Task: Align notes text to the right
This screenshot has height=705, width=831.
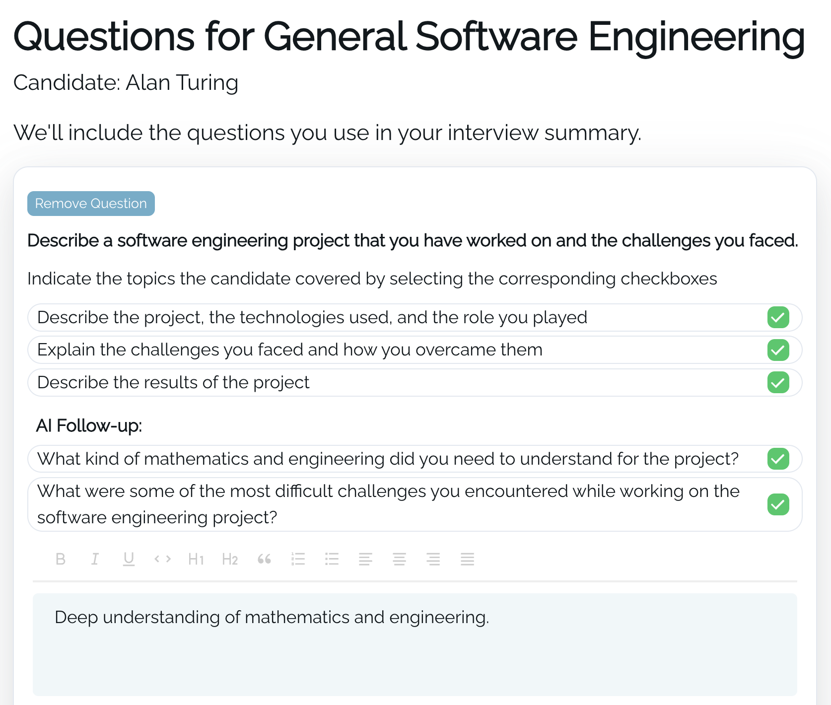Action: click(x=433, y=559)
